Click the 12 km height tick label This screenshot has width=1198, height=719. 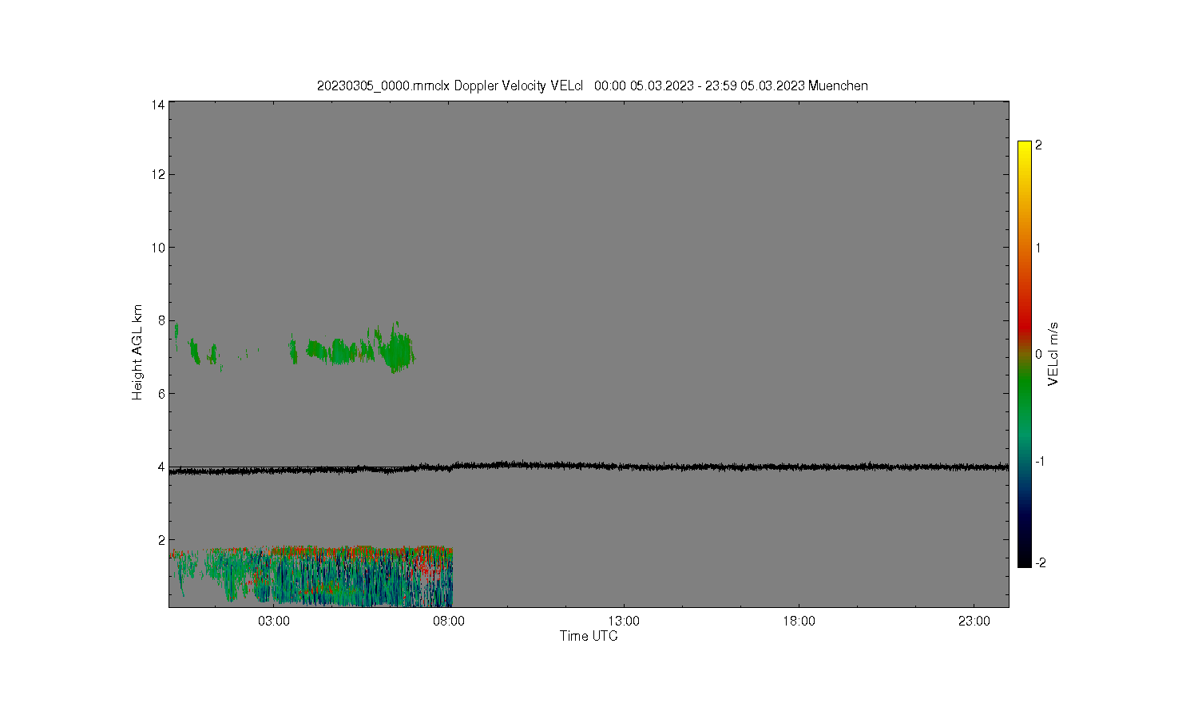coord(158,174)
